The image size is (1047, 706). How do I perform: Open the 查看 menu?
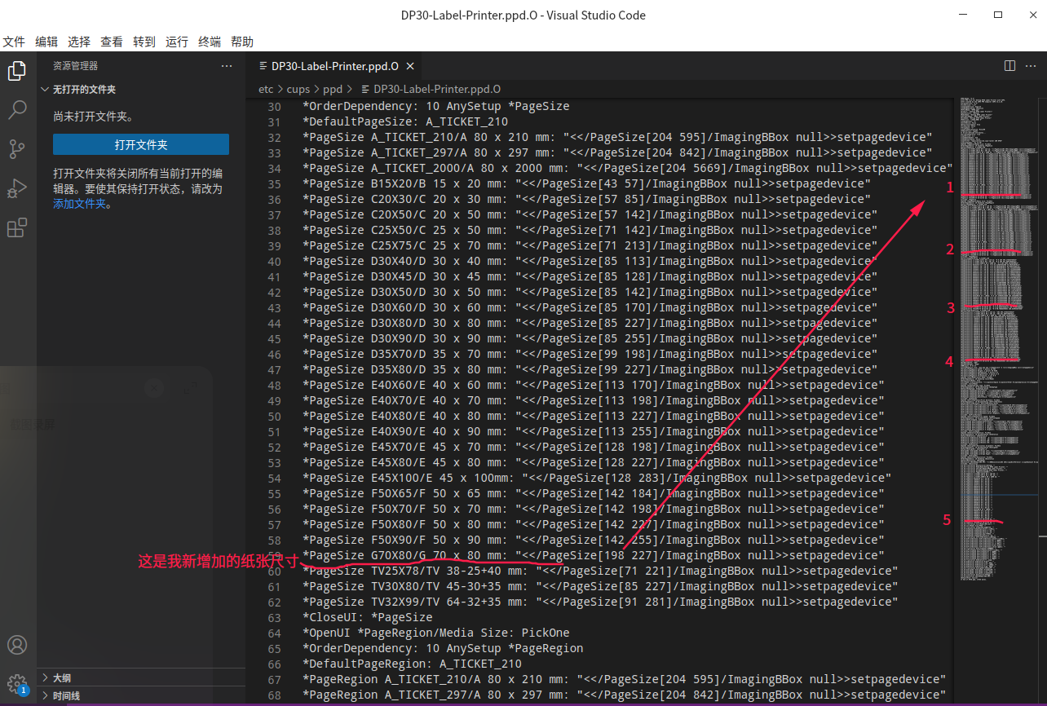tap(112, 42)
